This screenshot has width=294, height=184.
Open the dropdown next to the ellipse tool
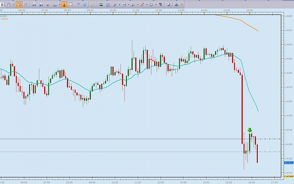[x=156, y=5]
